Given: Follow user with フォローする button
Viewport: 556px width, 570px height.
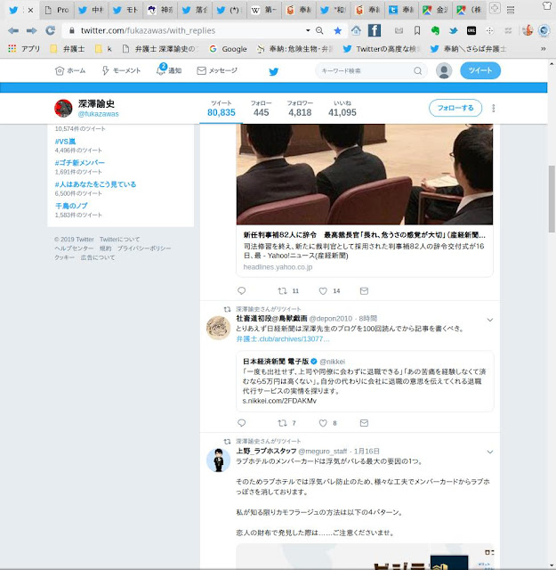Looking at the screenshot, I should coord(455,108).
